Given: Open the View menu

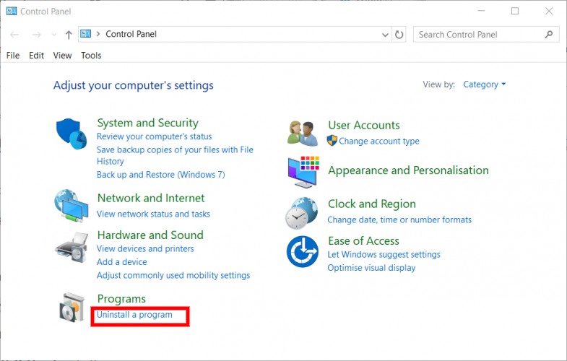Looking at the screenshot, I should (62, 56).
